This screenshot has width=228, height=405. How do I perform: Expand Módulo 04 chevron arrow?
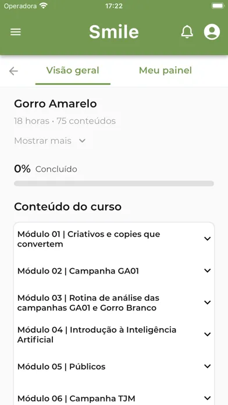(207, 335)
